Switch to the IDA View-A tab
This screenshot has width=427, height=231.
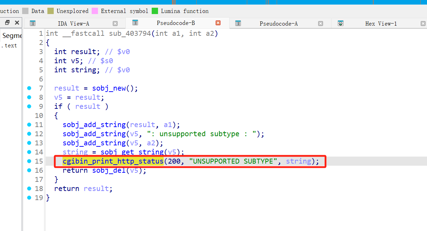coord(74,24)
